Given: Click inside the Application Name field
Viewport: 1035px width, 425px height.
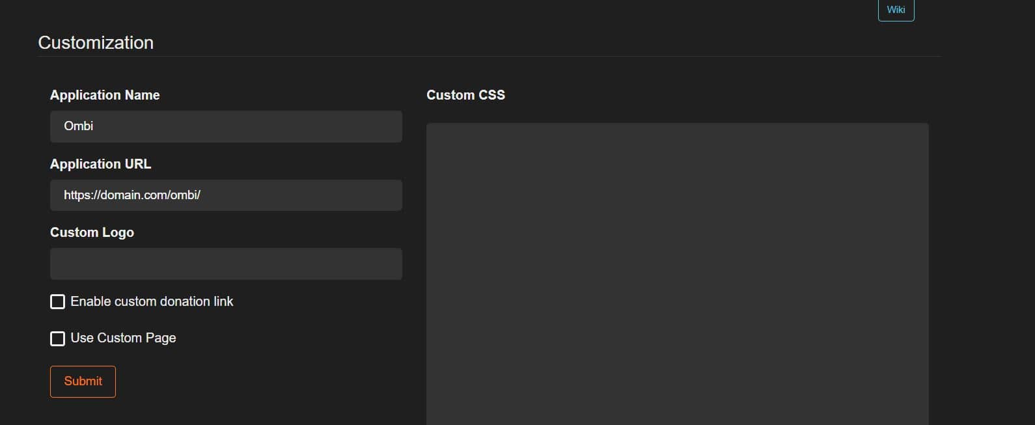Looking at the screenshot, I should (x=226, y=126).
